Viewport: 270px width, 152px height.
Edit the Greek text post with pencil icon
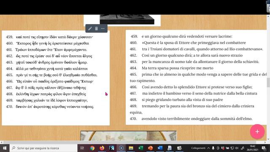(90, 28)
